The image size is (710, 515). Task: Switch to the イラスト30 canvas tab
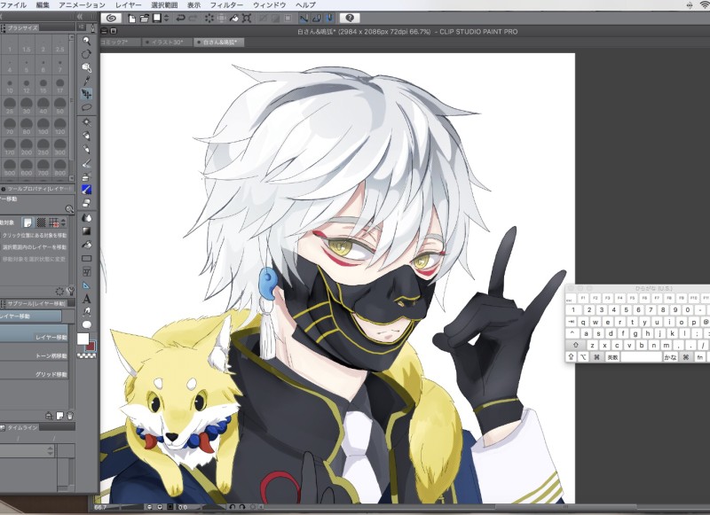tap(167, 42)
